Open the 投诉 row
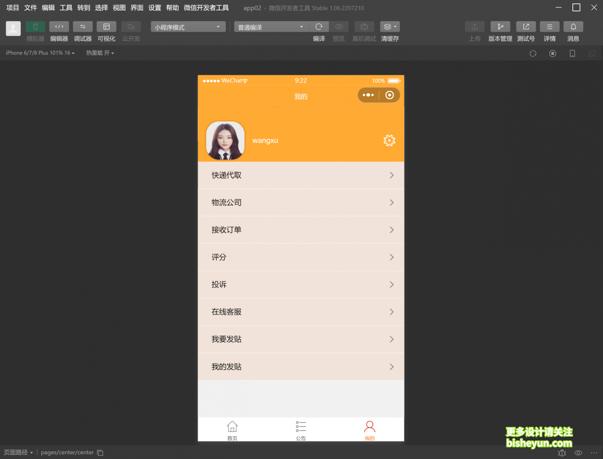 pos(301,284)
